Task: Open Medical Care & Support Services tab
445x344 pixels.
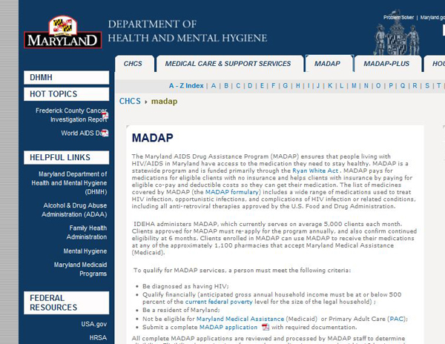Action: 230,64
